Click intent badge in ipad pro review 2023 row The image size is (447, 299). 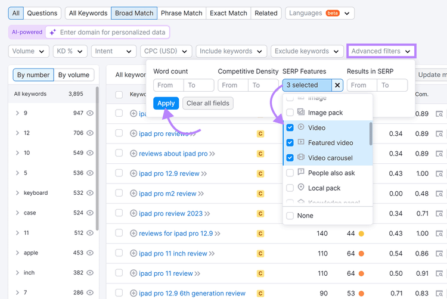point(260,214)
